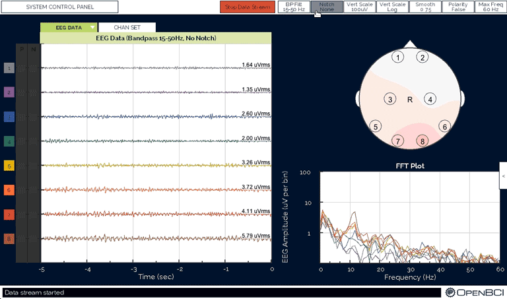The height and width of the screenshot is (299, 507).
Task: Click the 1.64 uVrms reading
Action: (x=255, y=65)
